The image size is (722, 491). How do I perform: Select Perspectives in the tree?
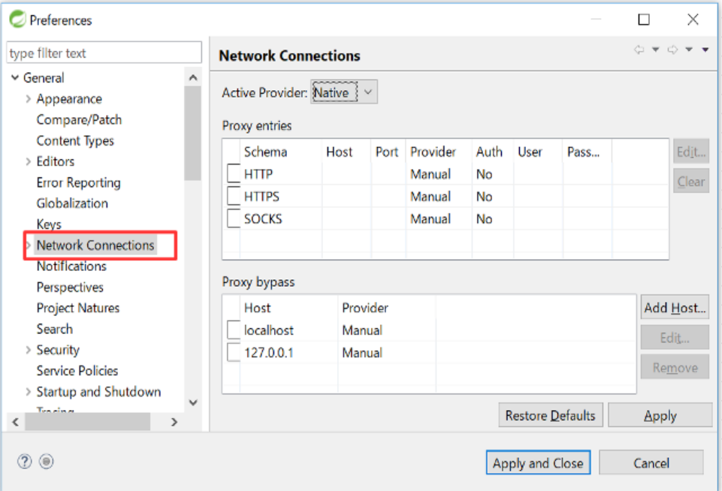[70, 287]
